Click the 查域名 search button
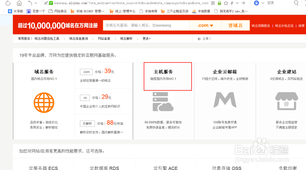This screenshot has width=306, height=170. pos(236,26)
